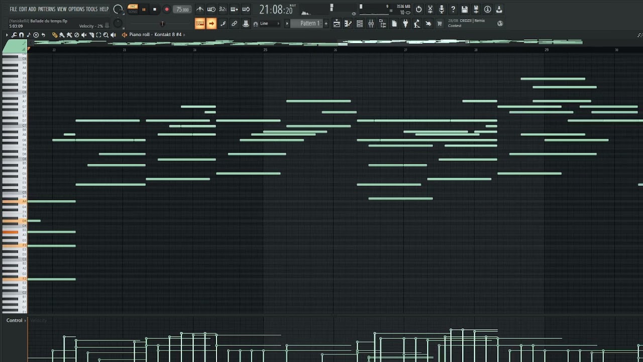Select the zoom magnifier tool

click(x=105, y=35)
